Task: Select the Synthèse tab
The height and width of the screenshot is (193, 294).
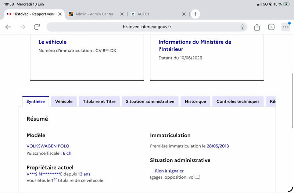Action: 36,101
